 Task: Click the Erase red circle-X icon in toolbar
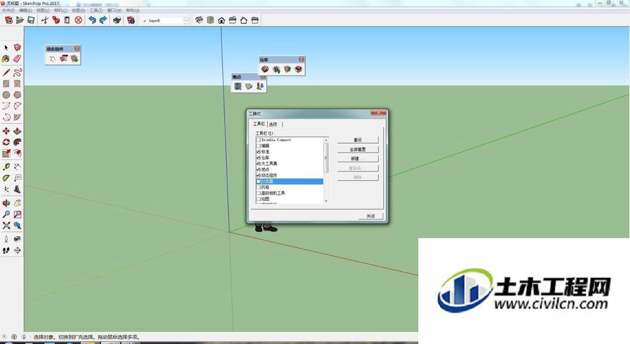click(78, 20)
